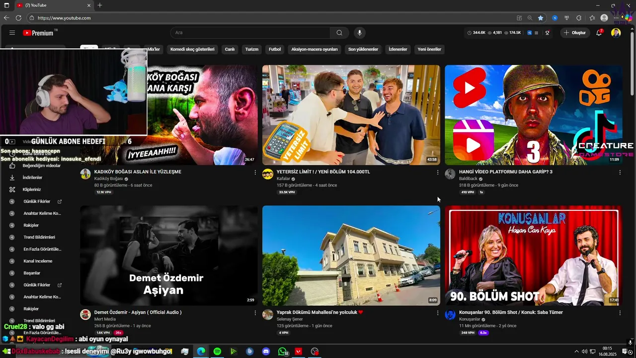Click the Selenay Şener channel avatar
This screenshot has height=358, width=636.
268,315
